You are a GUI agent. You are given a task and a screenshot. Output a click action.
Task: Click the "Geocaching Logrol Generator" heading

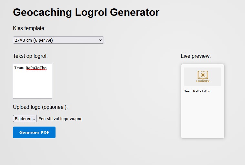coord(86,13)
